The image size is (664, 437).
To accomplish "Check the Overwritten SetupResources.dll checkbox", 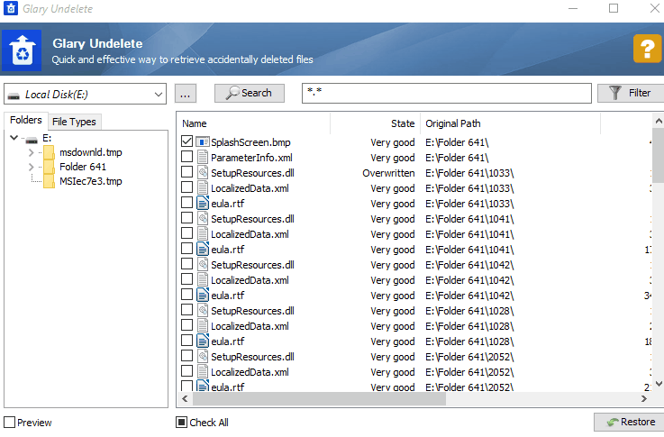I will tap(186, 172).
